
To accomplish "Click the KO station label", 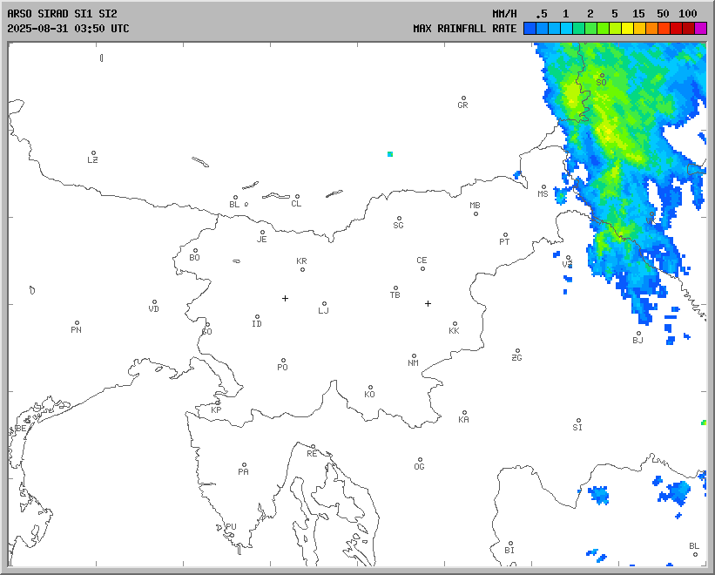I will coord(369,395).
